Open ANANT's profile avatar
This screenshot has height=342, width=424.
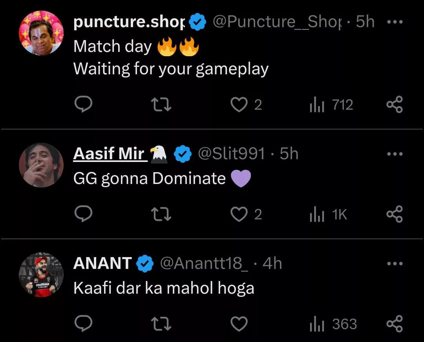click(41, 274)
